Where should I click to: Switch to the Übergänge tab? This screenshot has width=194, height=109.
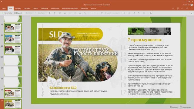44,8
